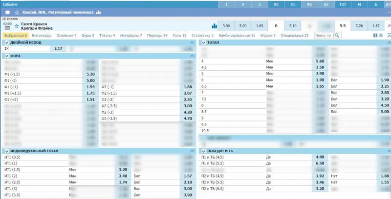Add Seattle Kraken match to favorites

(17, 25)
